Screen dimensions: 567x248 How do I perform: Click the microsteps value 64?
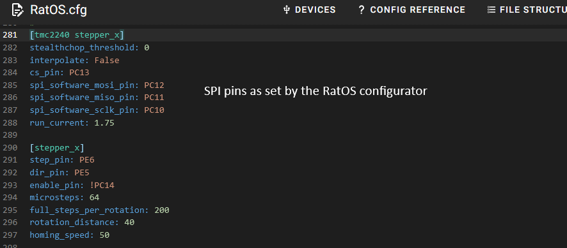click(94, 198)
